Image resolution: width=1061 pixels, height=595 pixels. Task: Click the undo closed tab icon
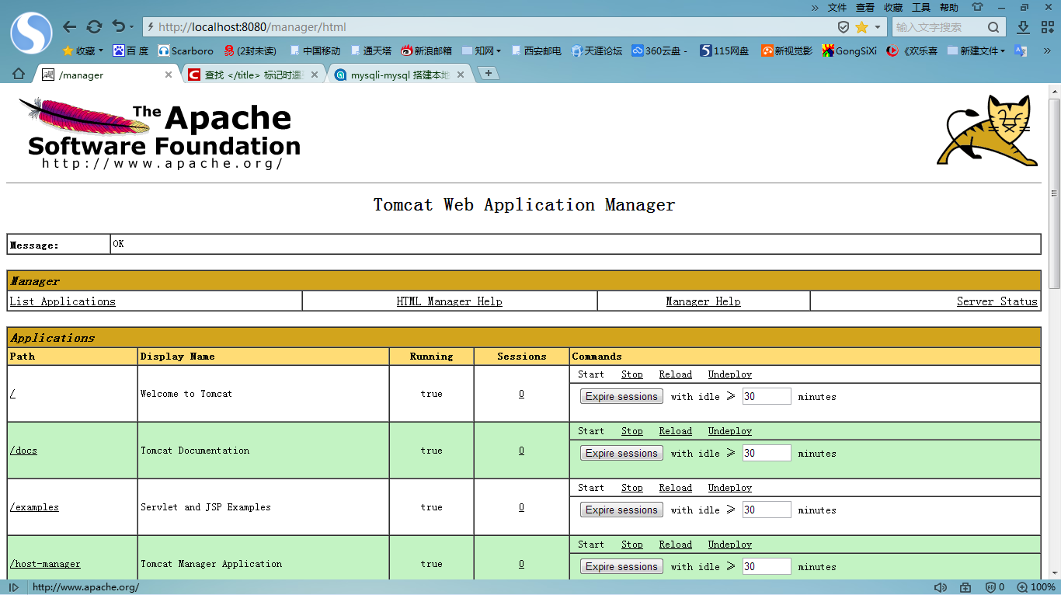pos(118,27)
